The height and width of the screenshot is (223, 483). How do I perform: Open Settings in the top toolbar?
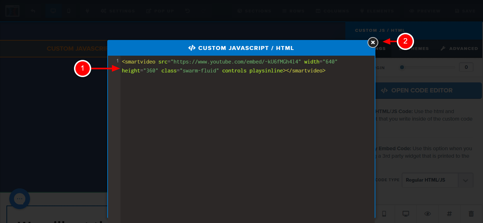[x=118, y=11]
